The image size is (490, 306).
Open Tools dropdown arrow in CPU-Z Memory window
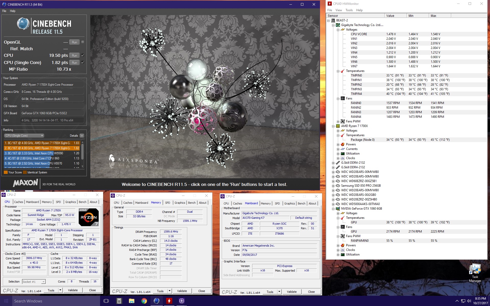pyautogui.click(x=169, y=291)
